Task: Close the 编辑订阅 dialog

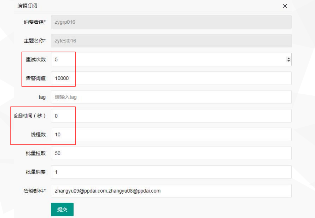Action: (285, 6)
